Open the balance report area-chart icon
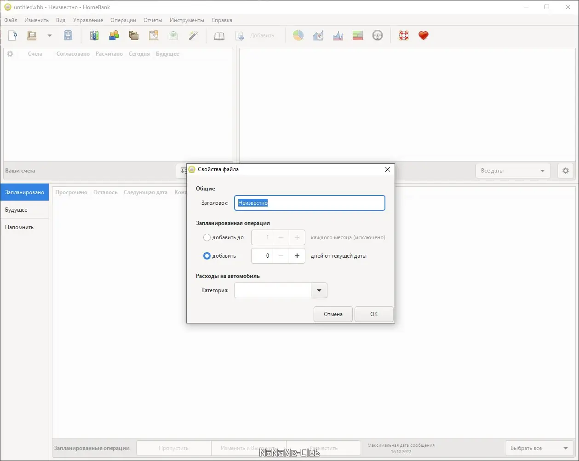579x461 pixels. tap(338, 35)
